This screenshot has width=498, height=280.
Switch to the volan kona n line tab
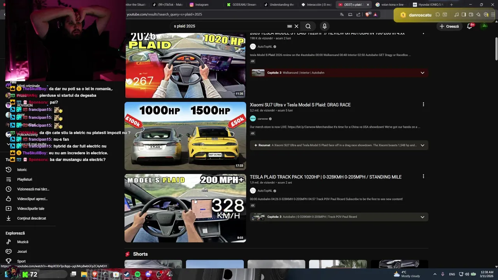click(391, 5)
